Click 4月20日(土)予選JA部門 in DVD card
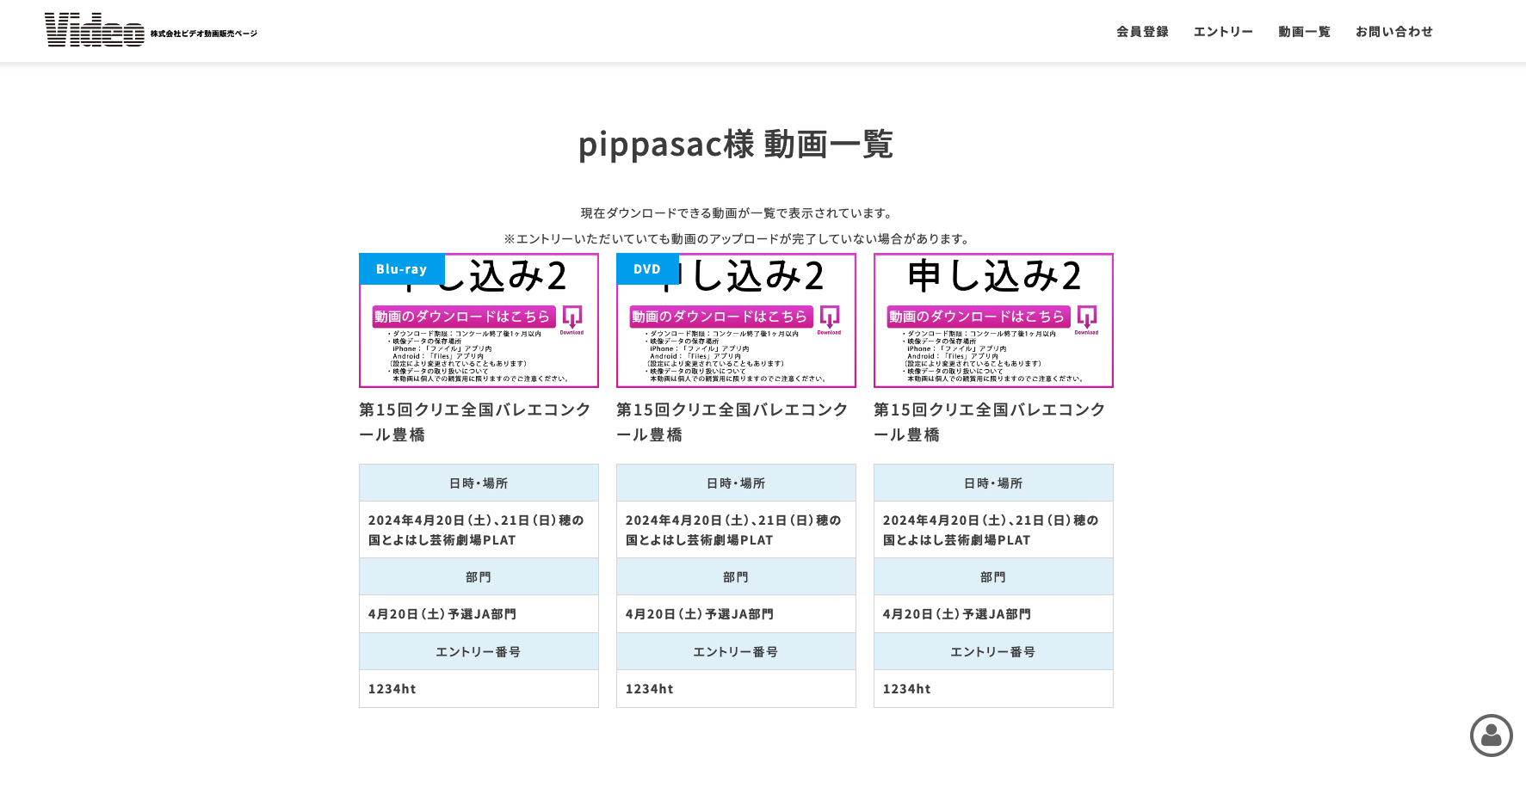The image size is (1526, 788). 700,614
